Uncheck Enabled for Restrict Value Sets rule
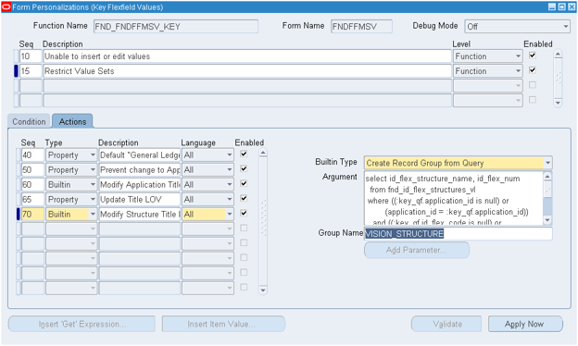The image size is (578, 346). (533, 70)
